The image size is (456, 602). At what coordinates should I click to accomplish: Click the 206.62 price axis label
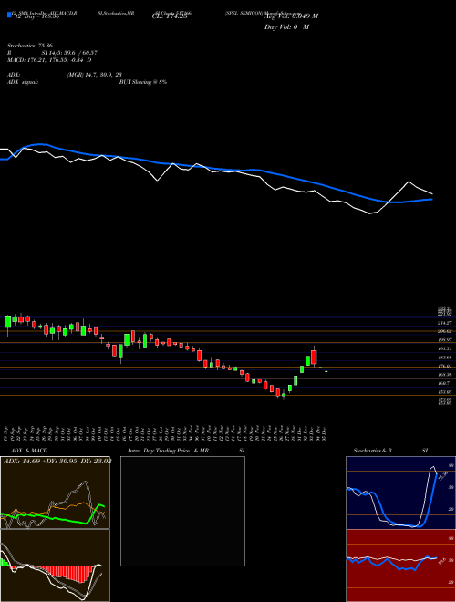click(444, 331)
